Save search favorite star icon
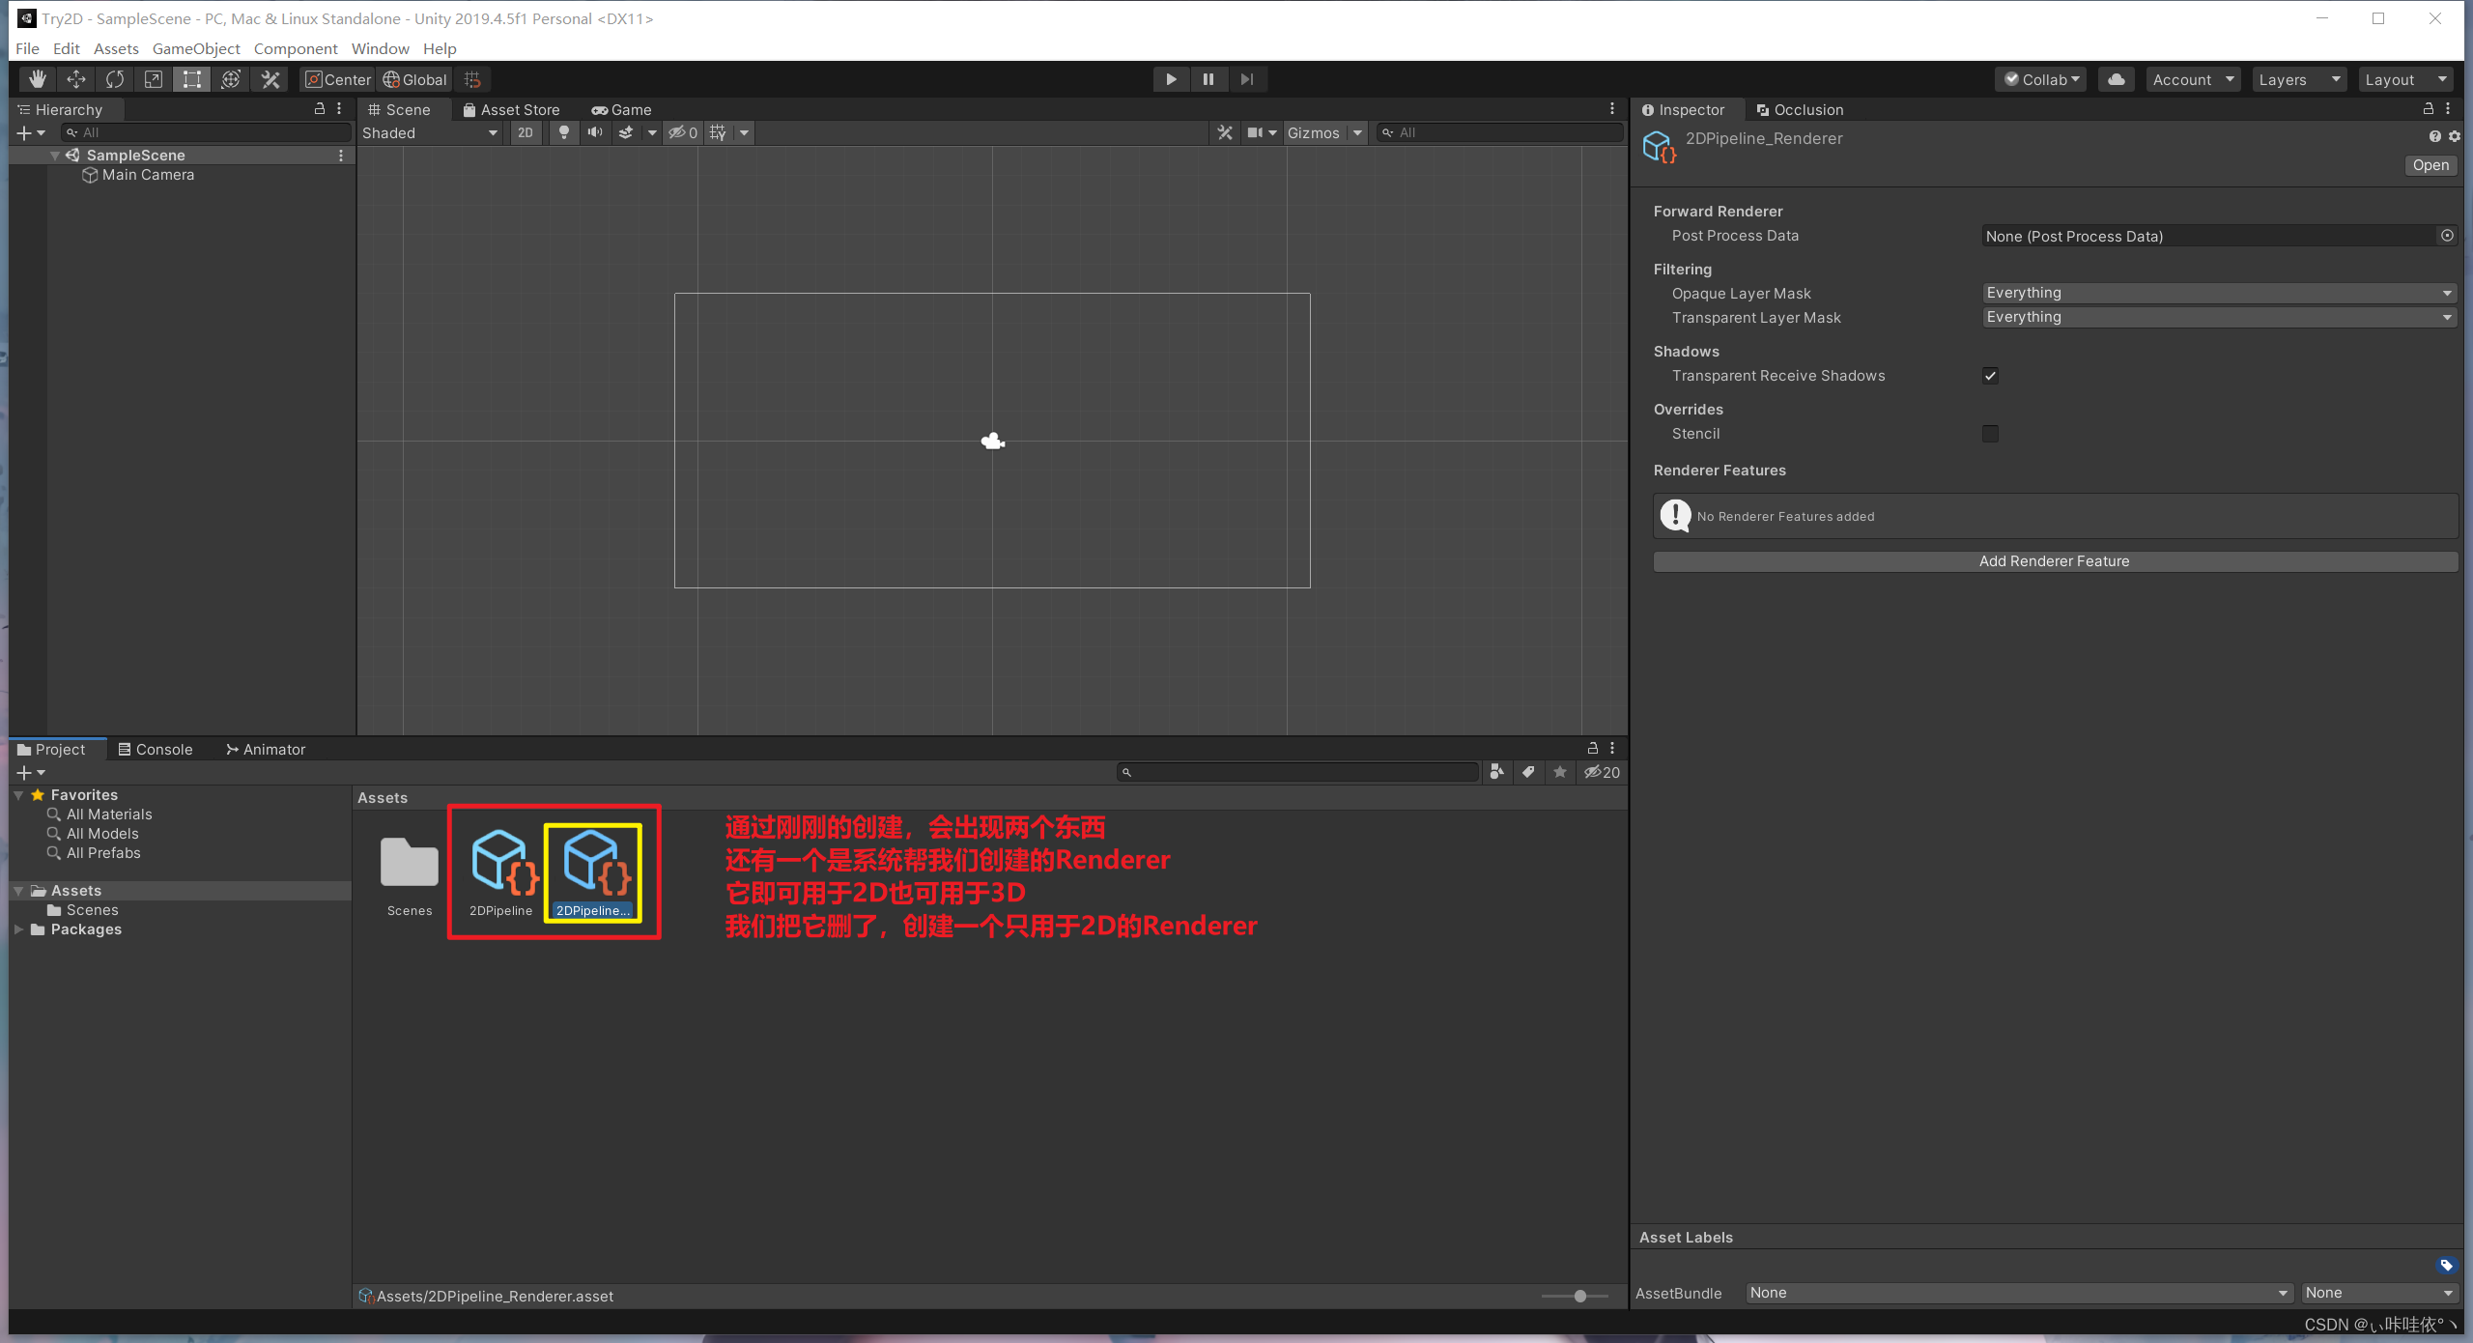The width and height of the screenshot is (2473, 1343). click(1559, 772)
